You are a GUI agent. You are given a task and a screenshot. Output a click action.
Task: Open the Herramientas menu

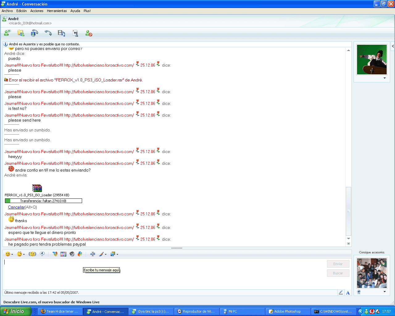[x=57, y=11]
